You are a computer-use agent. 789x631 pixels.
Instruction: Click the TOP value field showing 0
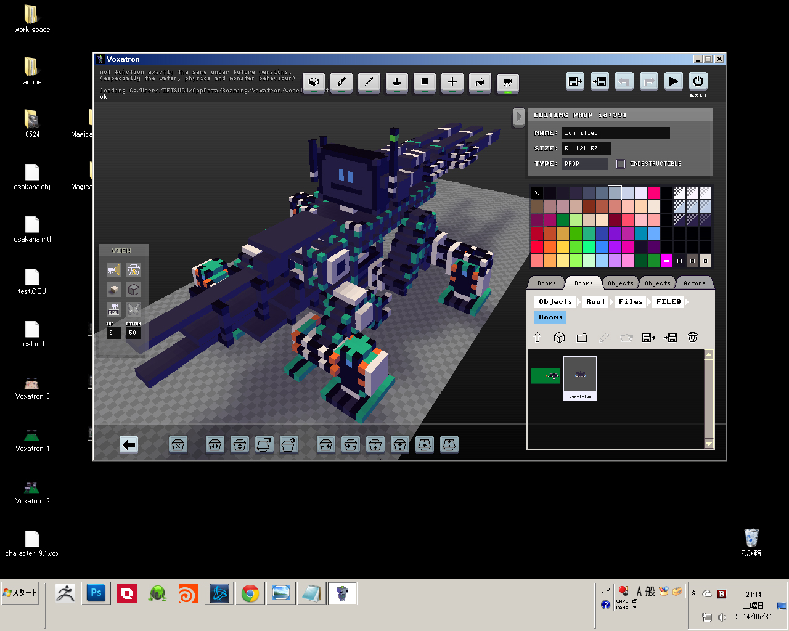click(x=114, y=333)
